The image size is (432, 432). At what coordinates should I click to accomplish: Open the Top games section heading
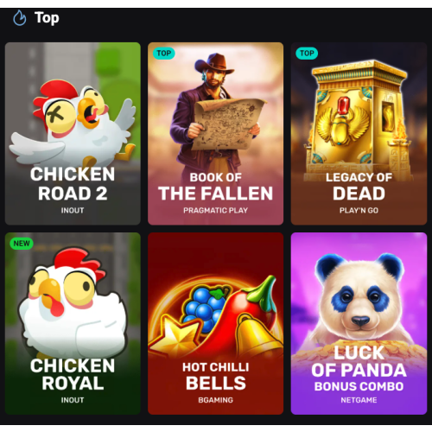(x=47, y=18)
